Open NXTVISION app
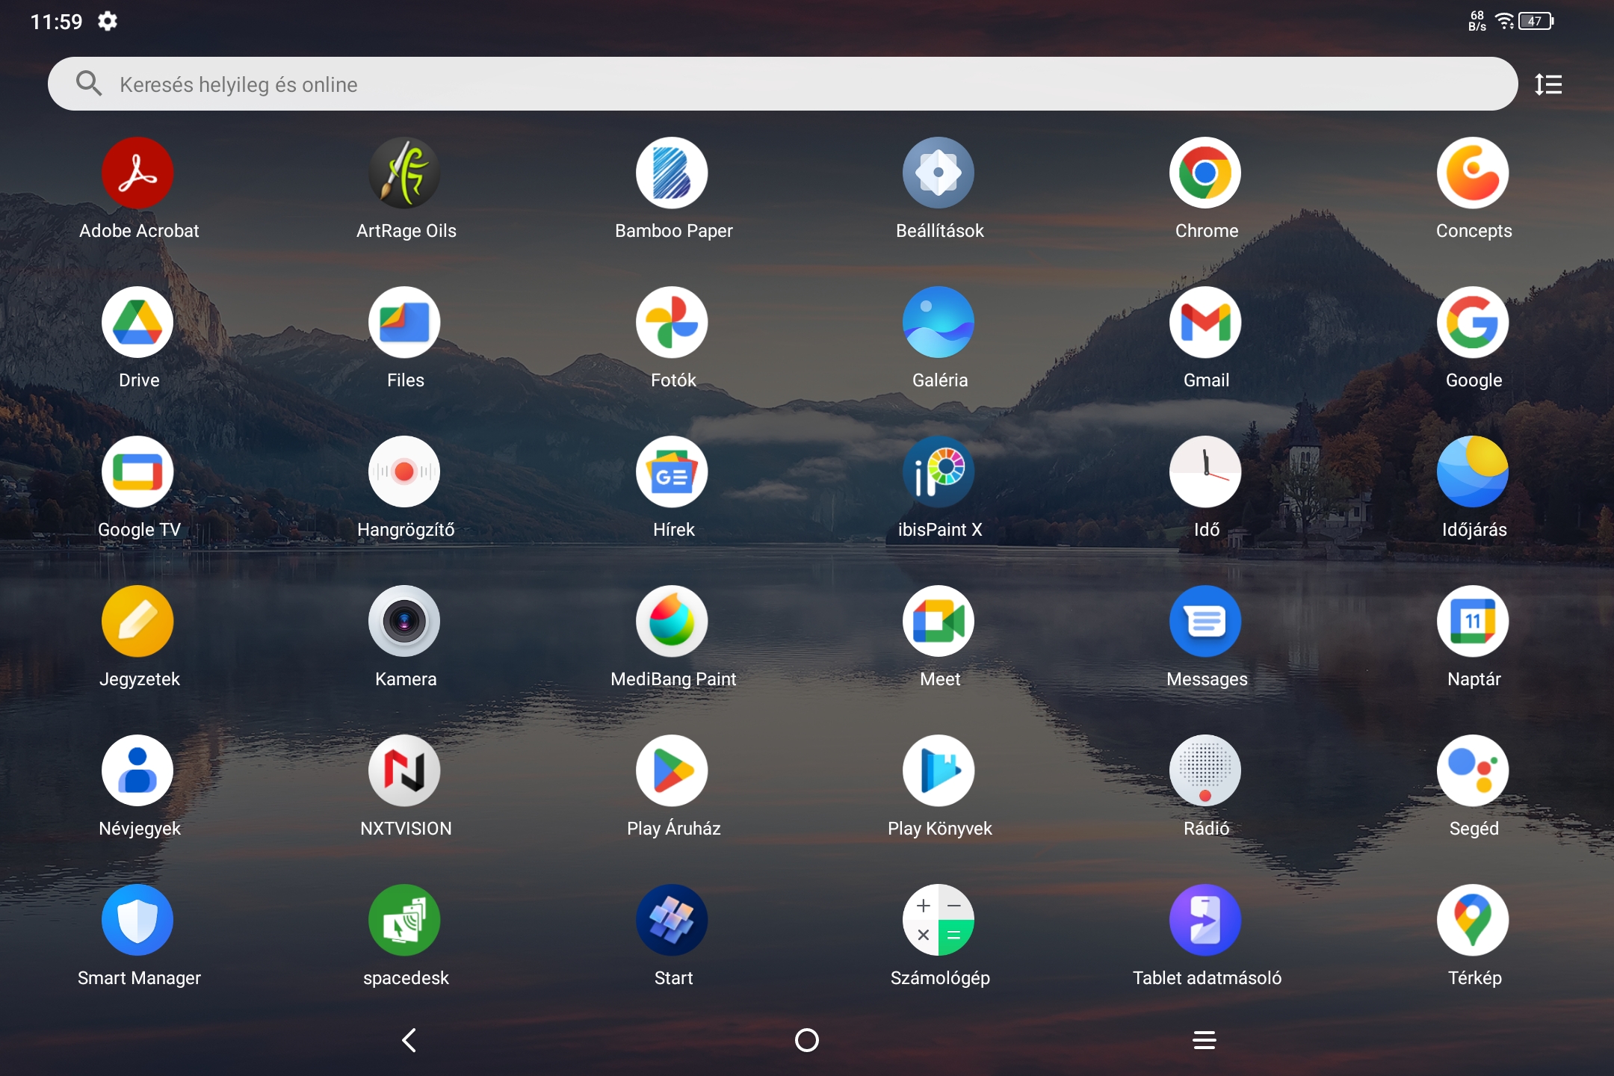Viewport: 1614px width, 1076px height. click(405, 770)
